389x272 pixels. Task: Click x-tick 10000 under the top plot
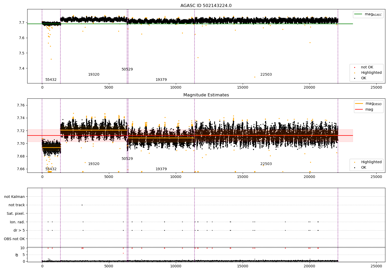[176, 88]
